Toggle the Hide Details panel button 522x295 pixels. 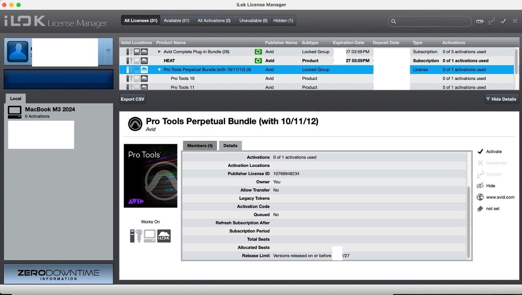pos(501,99)
